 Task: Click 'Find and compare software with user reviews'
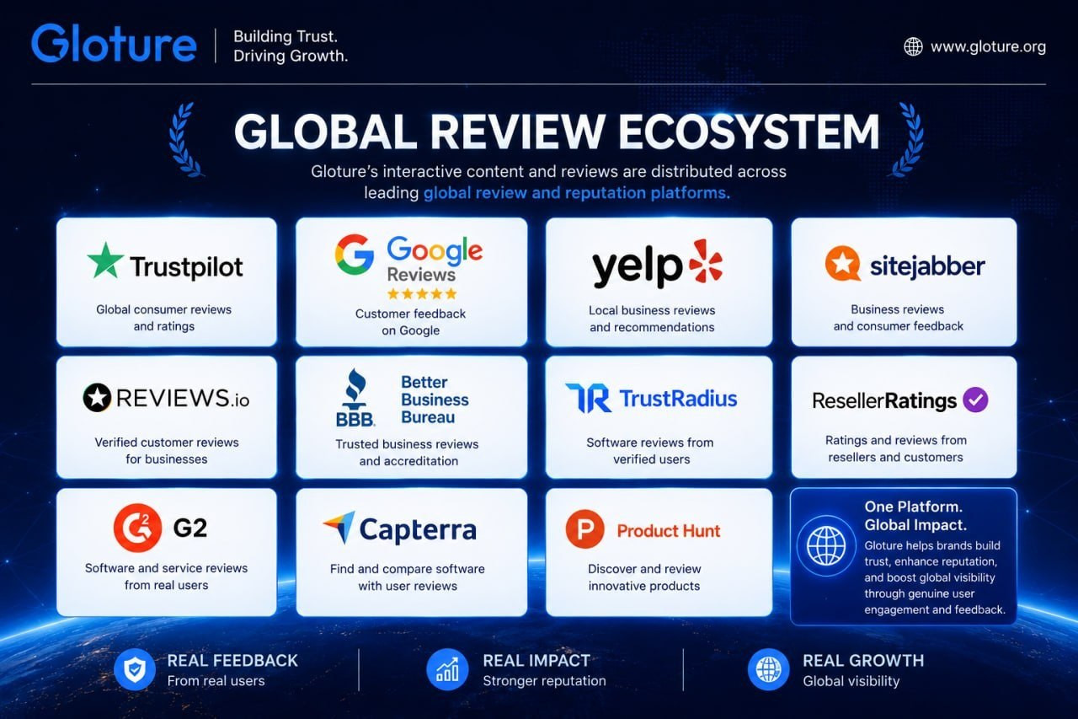pos(408,577)
